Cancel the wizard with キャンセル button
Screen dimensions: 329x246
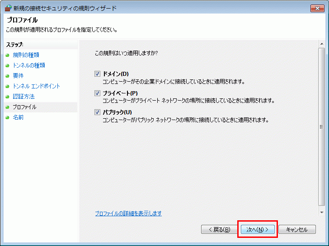click(x=297, y=229)
